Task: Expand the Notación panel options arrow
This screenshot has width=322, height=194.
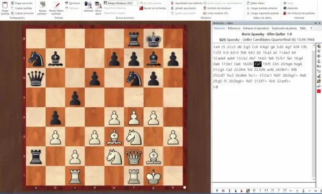Action: [316, 23]
